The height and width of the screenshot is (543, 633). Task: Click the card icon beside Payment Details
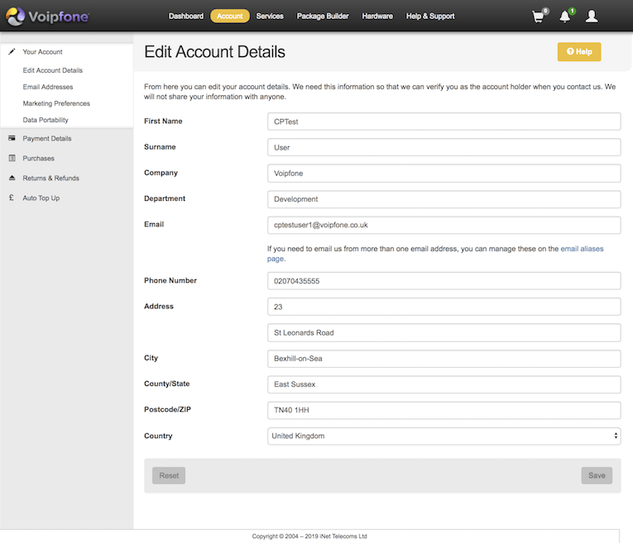click(12, 138)
